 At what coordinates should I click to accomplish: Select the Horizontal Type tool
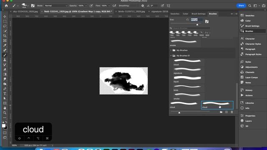point(5,93)
